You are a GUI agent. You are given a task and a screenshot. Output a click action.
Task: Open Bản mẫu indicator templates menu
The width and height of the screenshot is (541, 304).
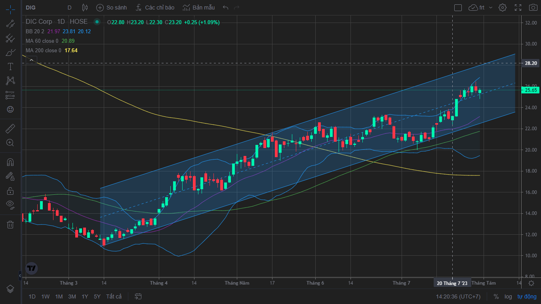coord(198,8)
